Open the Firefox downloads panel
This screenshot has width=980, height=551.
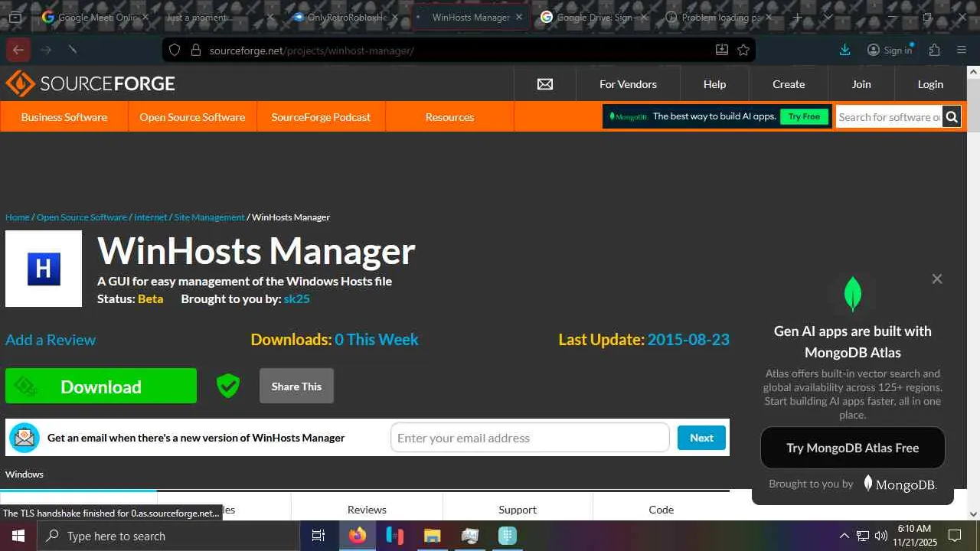tap(845, 50)
